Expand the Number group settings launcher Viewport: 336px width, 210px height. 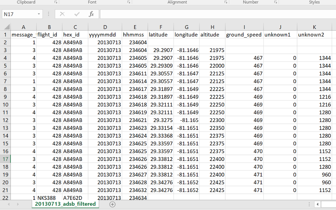[275, 2]
